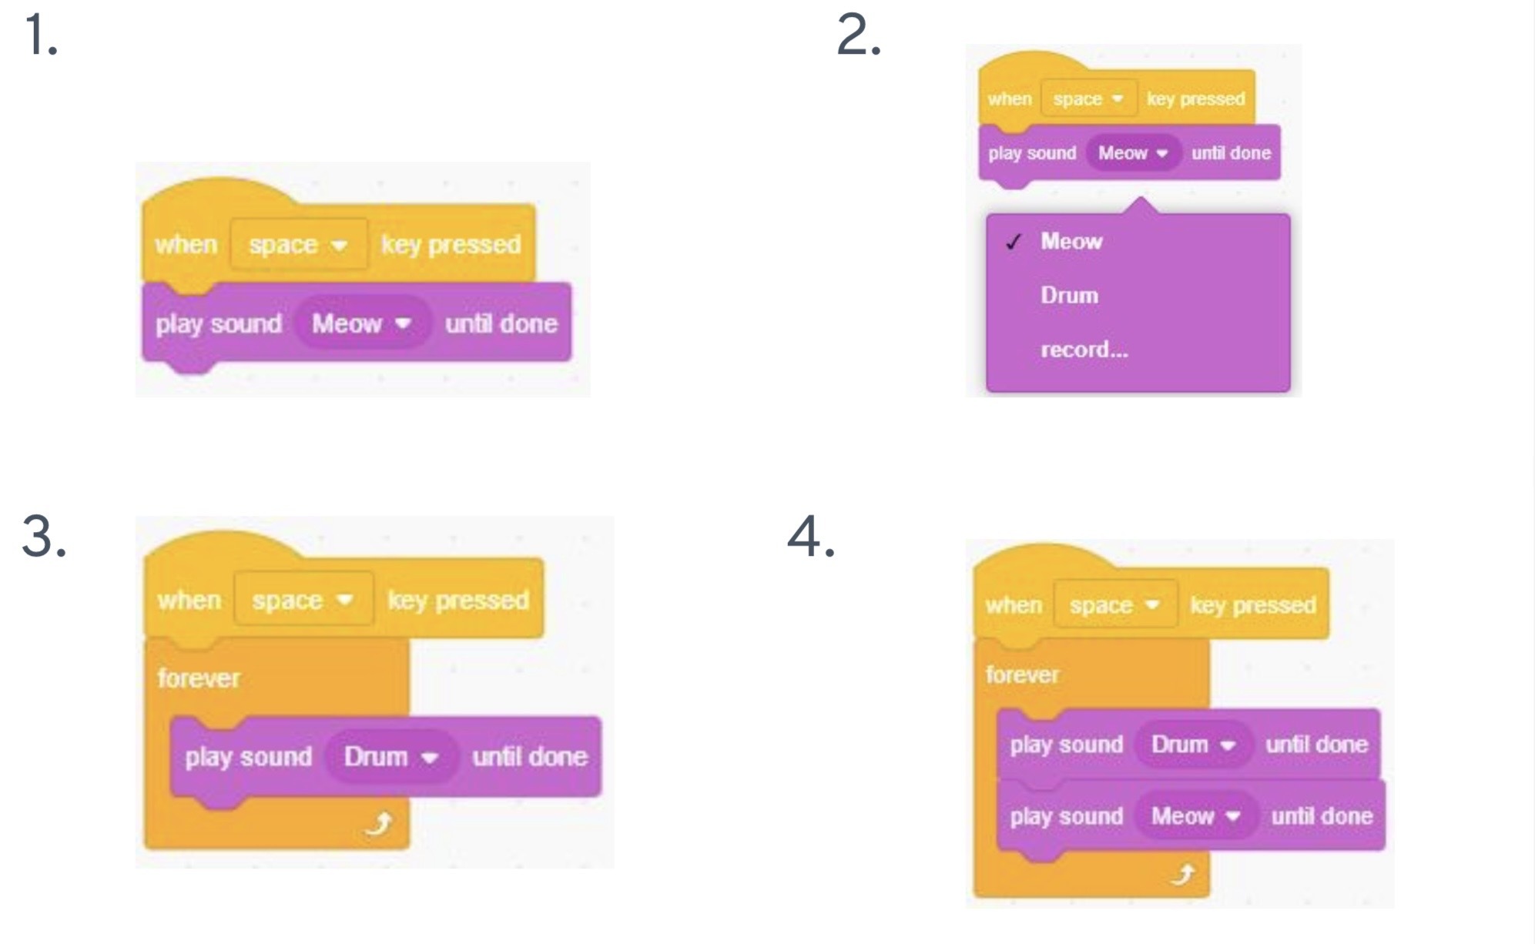Screen dimensions: 1535x944
Task: Open the Meow sound dropdown in example 1
Action: click(x=361, y=323)
